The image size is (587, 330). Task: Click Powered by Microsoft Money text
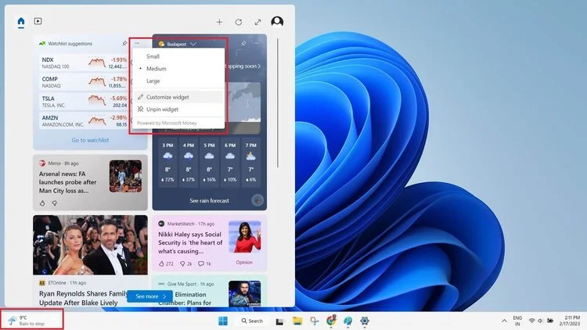[167, 123]
